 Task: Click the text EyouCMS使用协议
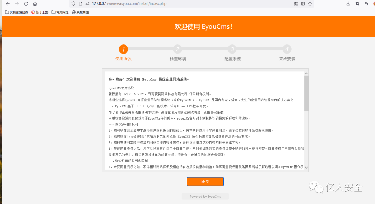pos(121,88)
